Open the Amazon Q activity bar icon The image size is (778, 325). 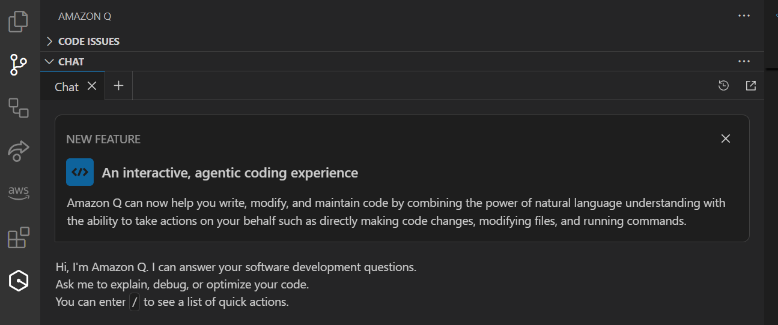(x=19, y=280)
